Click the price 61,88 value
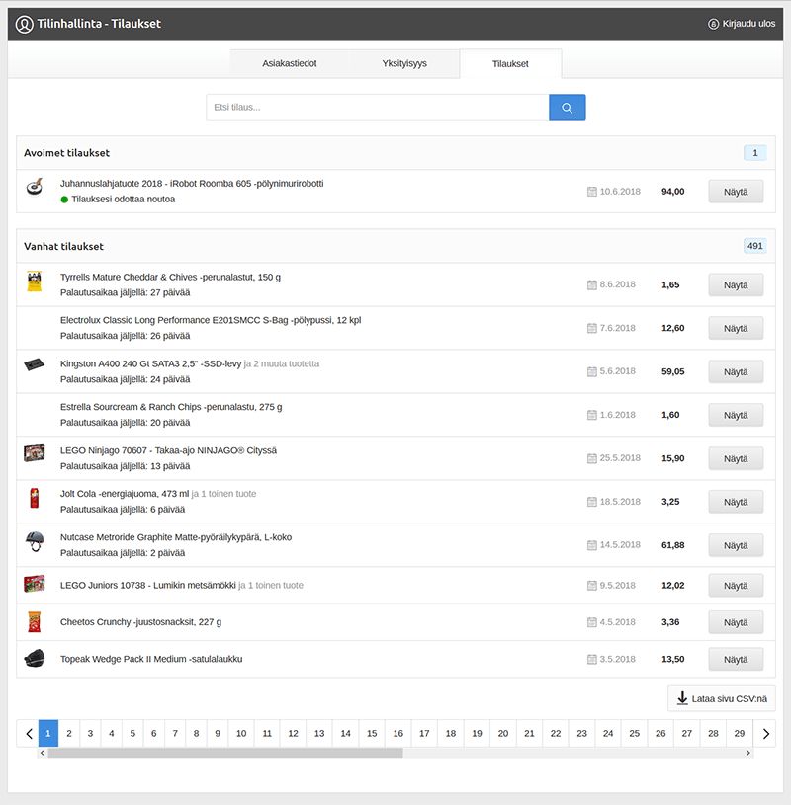 point(672,545)
